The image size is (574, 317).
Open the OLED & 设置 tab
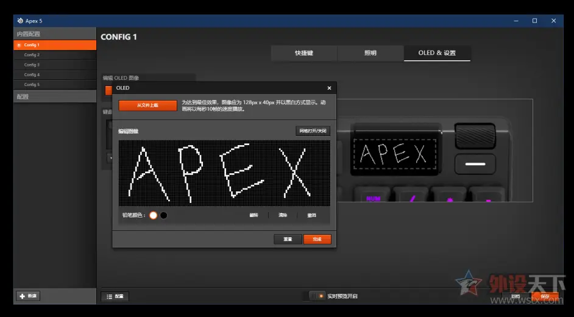[437, 53]
